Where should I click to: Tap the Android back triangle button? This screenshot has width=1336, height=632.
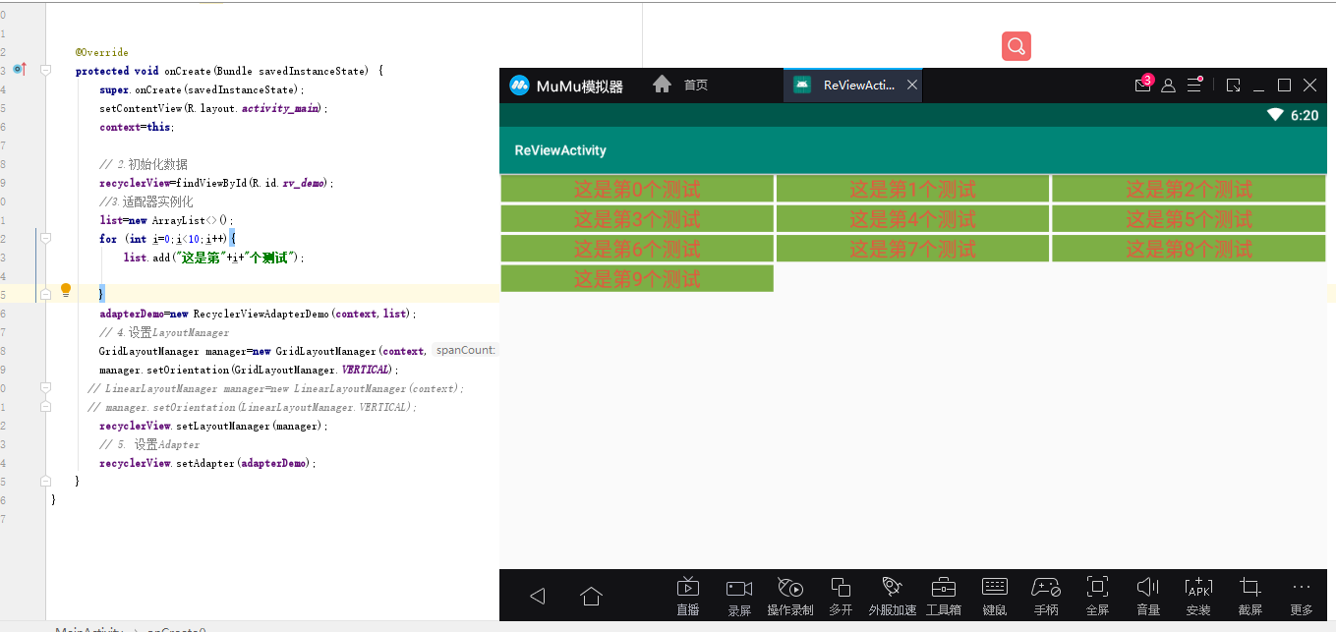[x=537, y=596]
